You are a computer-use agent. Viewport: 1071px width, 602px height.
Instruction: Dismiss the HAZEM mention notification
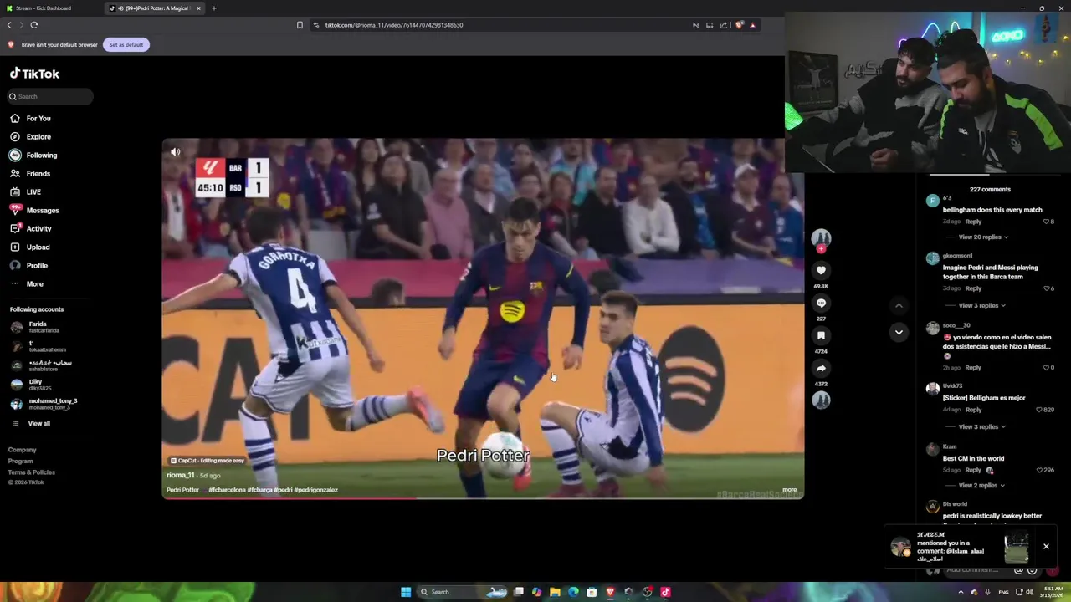pos(1046,547)
